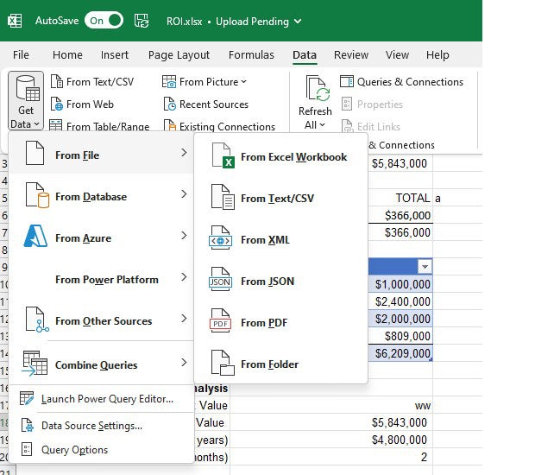The width and height of the screenshot is (535, 475).
Task: Choose From Text/CSV in submenu
Action: [281, 199]
